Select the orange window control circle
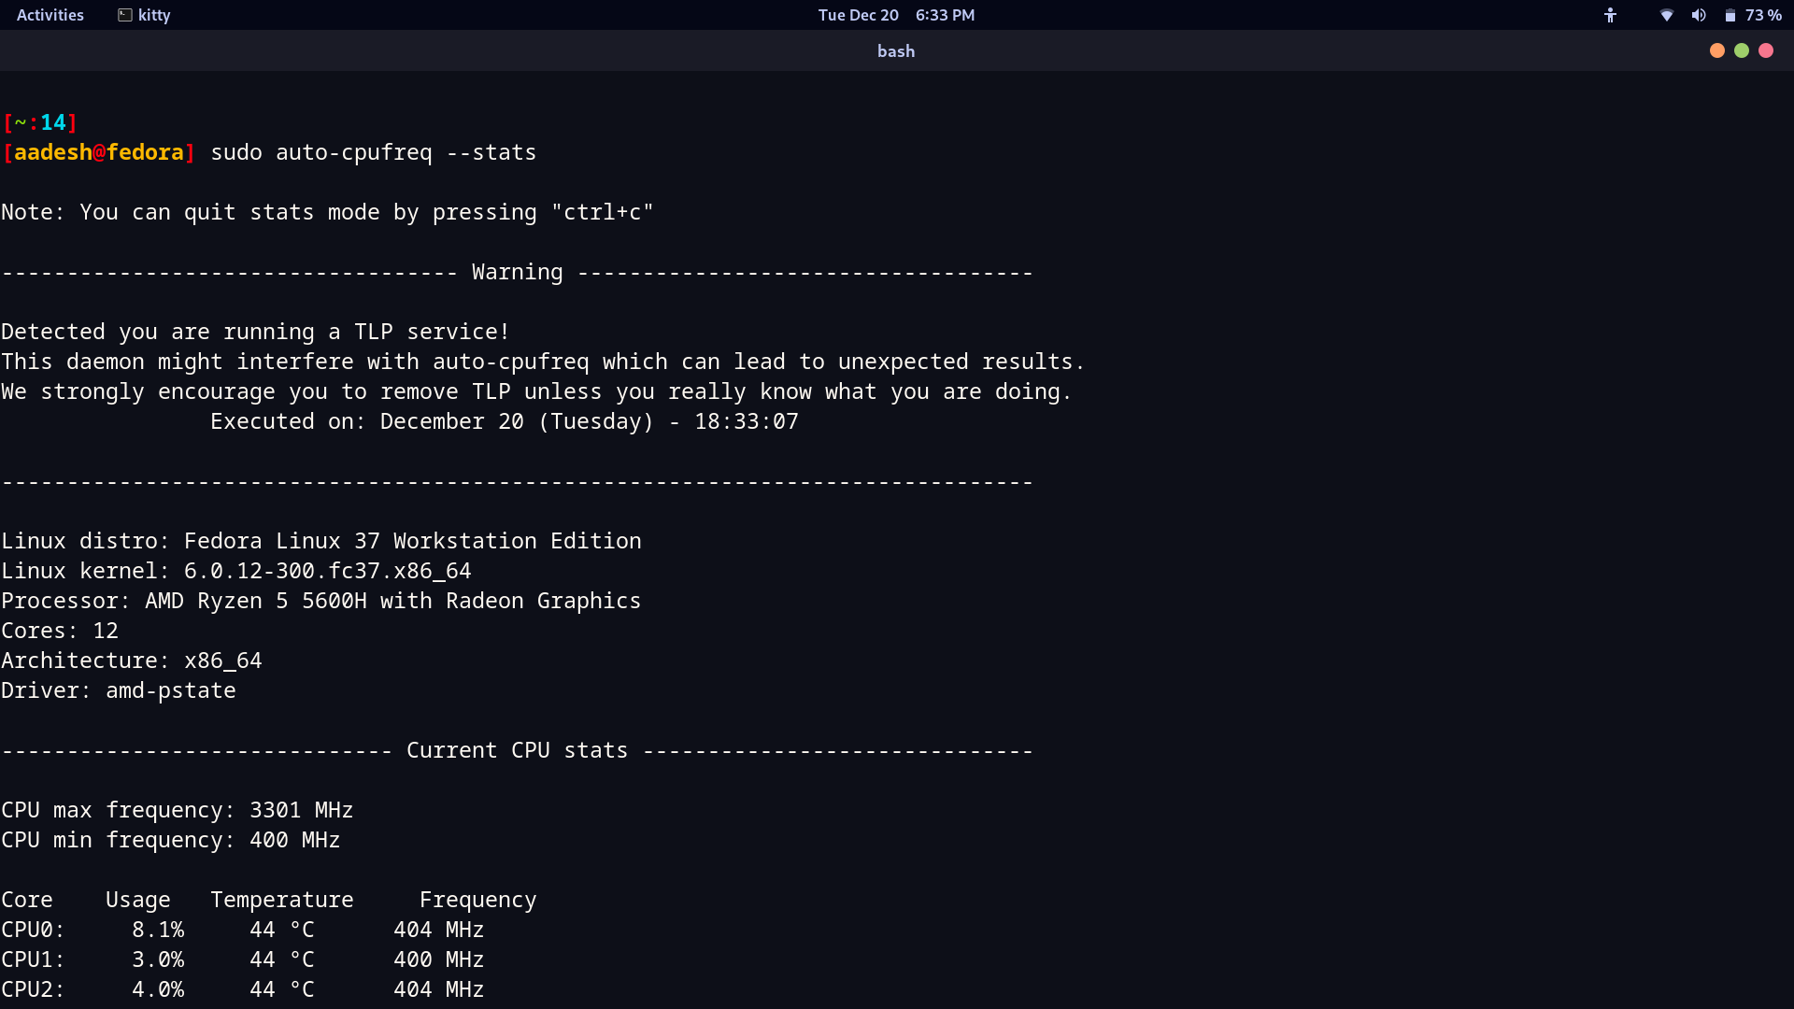 click(1716, 50)
